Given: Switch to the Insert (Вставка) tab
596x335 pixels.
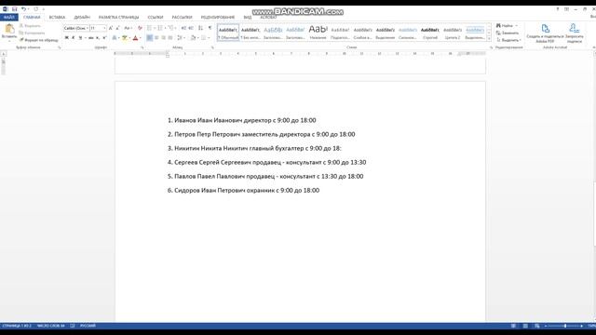Looking at the screenshot, I should coord(57,18).
